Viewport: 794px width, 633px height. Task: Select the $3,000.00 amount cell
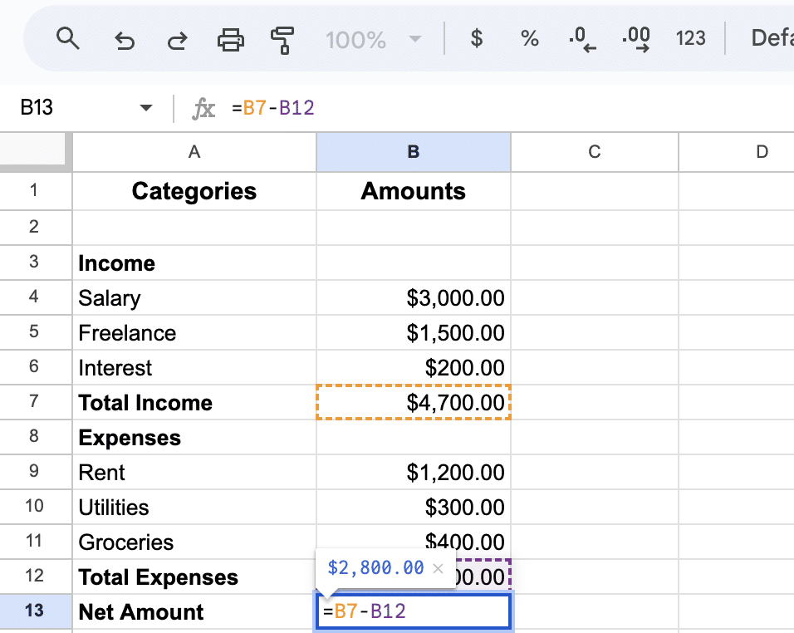pyautogui.click(x=414, y=297)
